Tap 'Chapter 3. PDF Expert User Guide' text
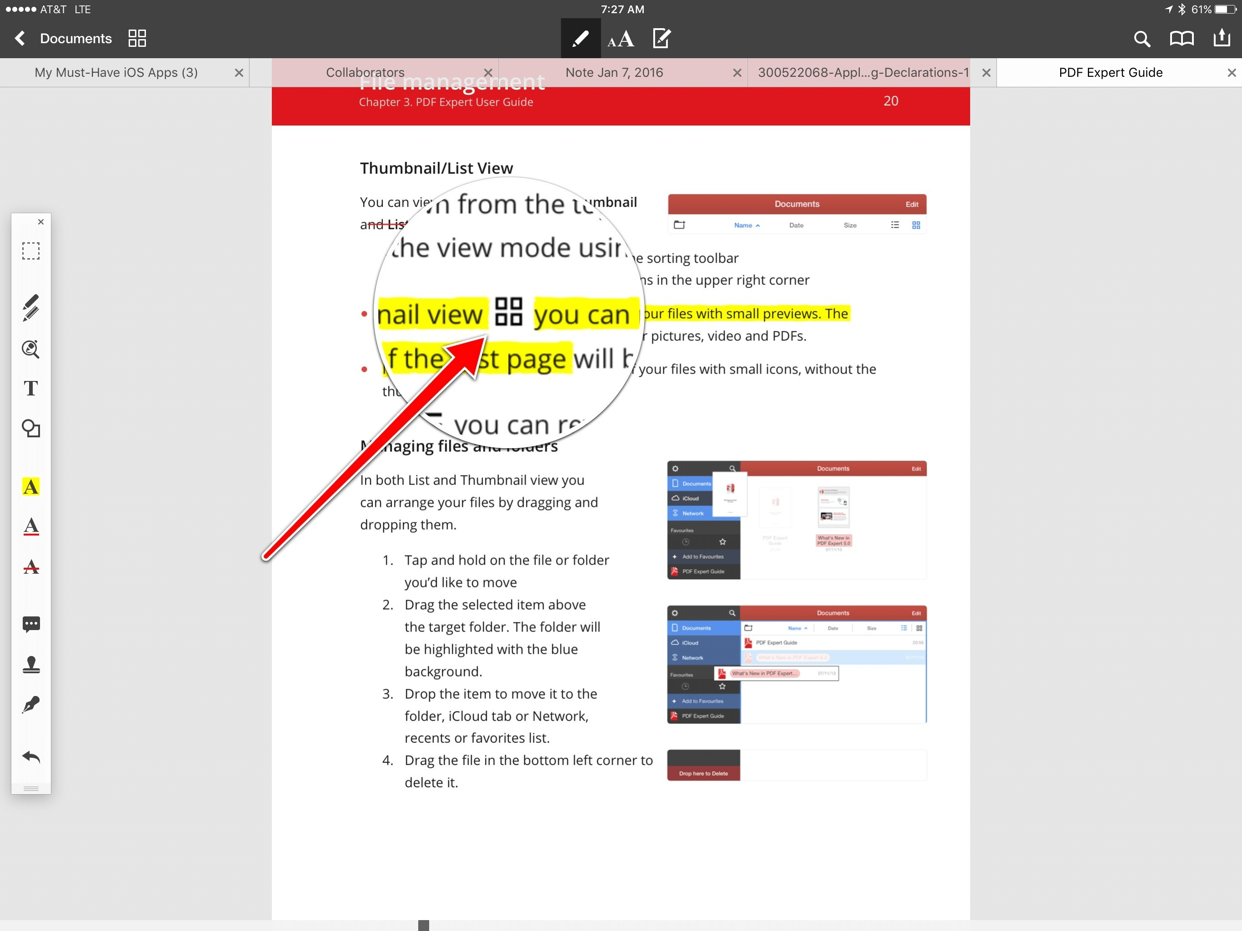Screen dimensions: 1242x931 coord(446,102)
